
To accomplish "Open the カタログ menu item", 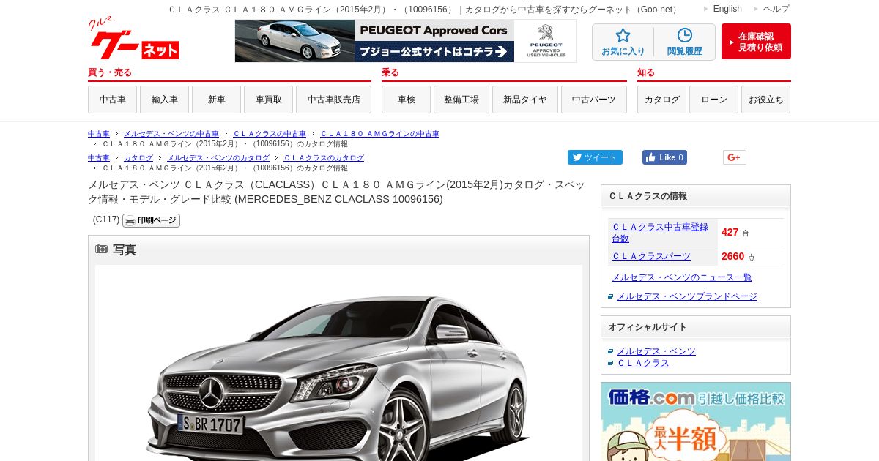I will tap(661, 100).
